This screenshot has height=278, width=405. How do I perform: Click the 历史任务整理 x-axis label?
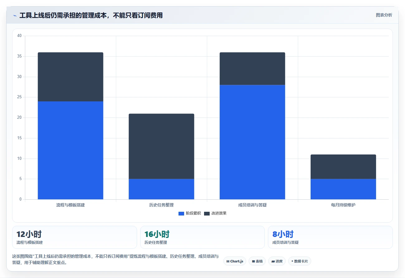tap(161, 205)
